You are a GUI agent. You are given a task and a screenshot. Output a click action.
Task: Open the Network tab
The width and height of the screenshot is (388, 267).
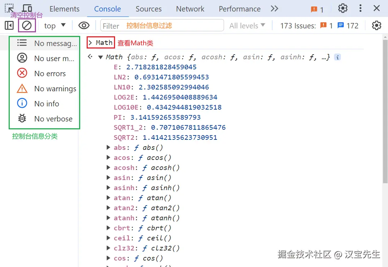tap(190, 9)
